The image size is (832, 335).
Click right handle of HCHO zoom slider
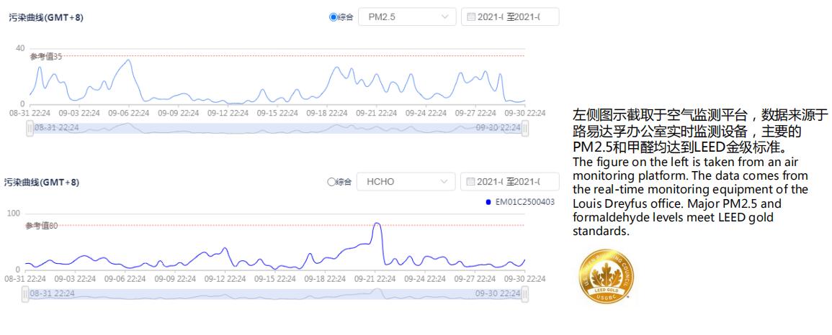(525, 294)
